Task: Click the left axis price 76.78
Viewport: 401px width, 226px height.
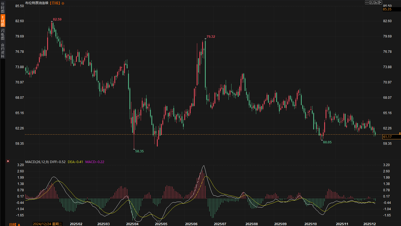Action: (19, 52)
